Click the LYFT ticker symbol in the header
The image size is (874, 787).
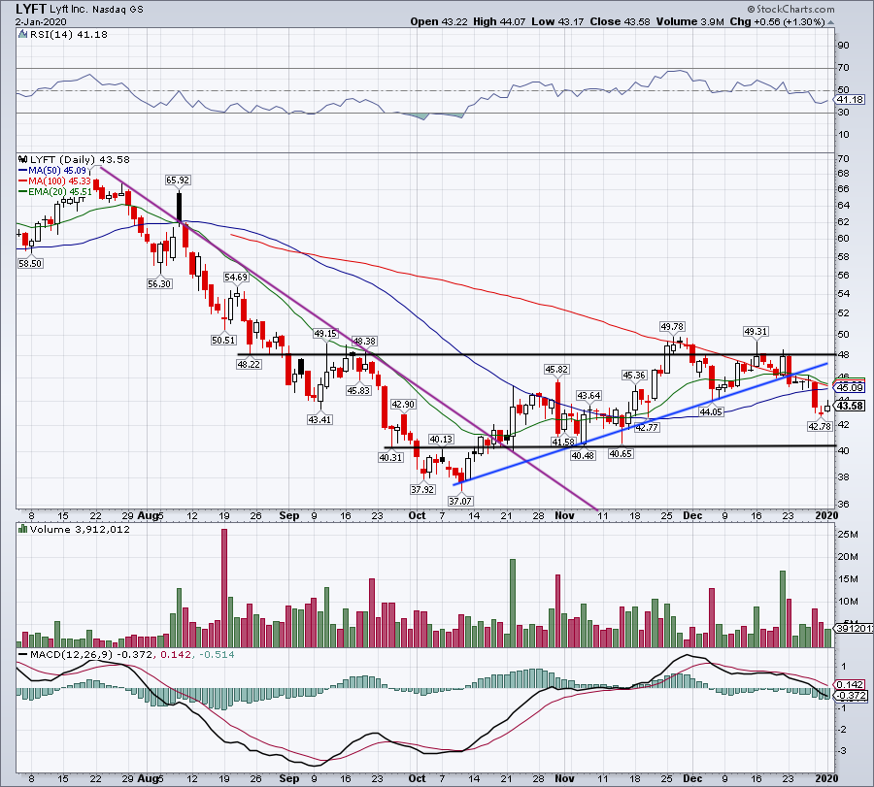tap(30, 9)
